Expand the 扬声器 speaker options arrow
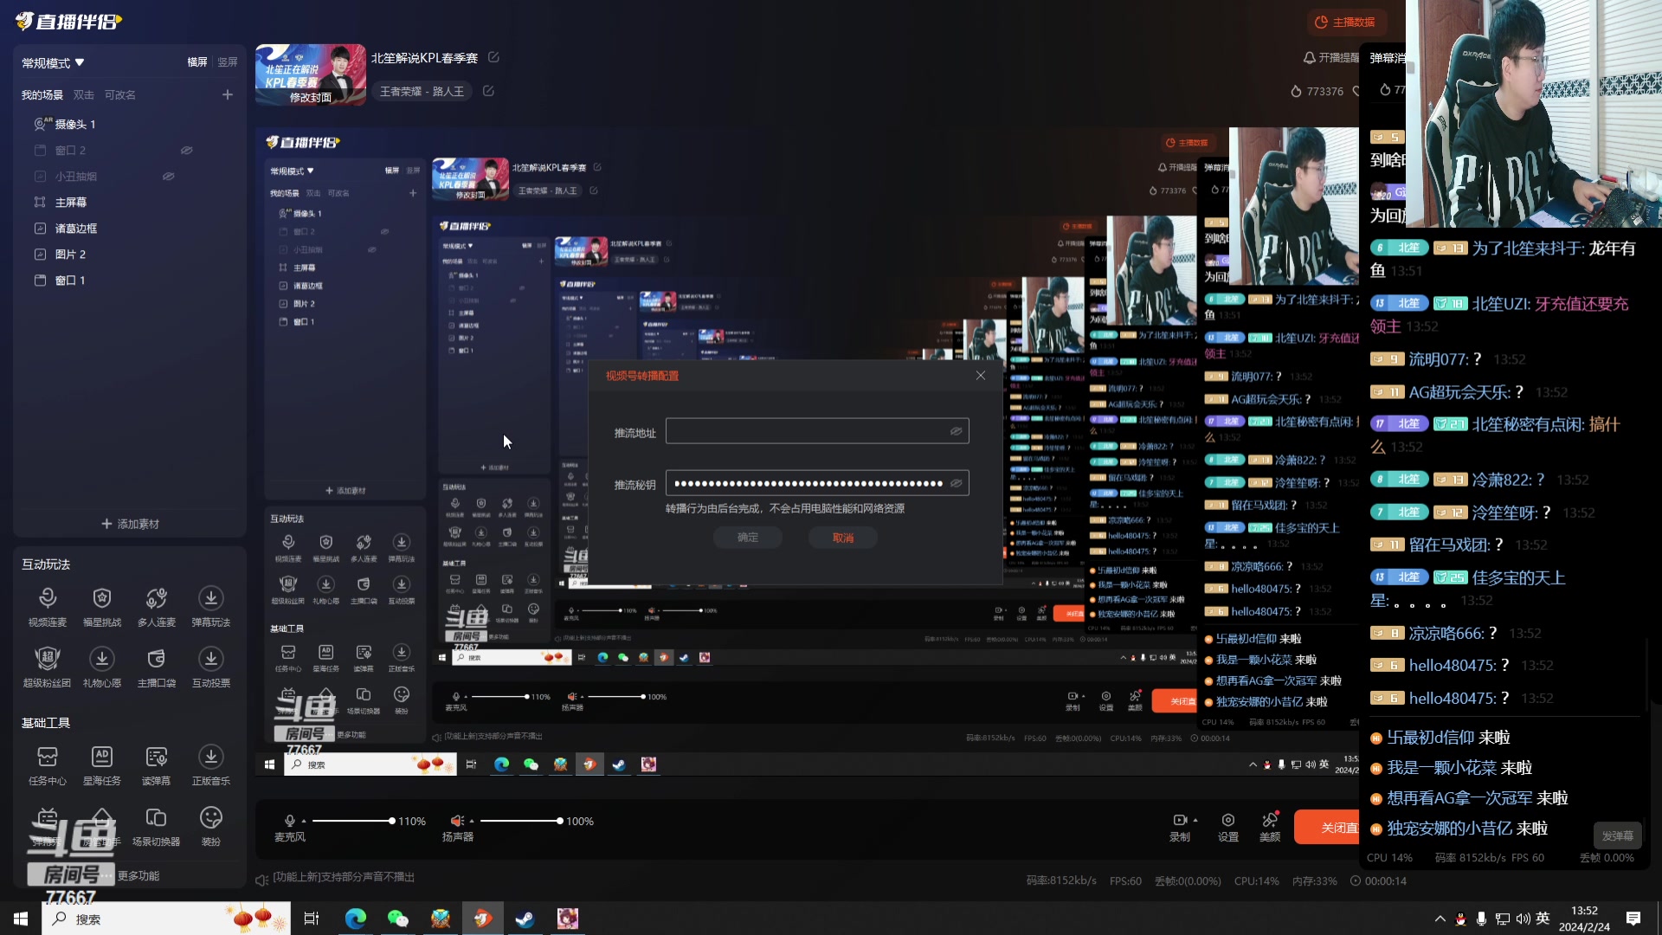1662x935 pixels. [471, 821]
